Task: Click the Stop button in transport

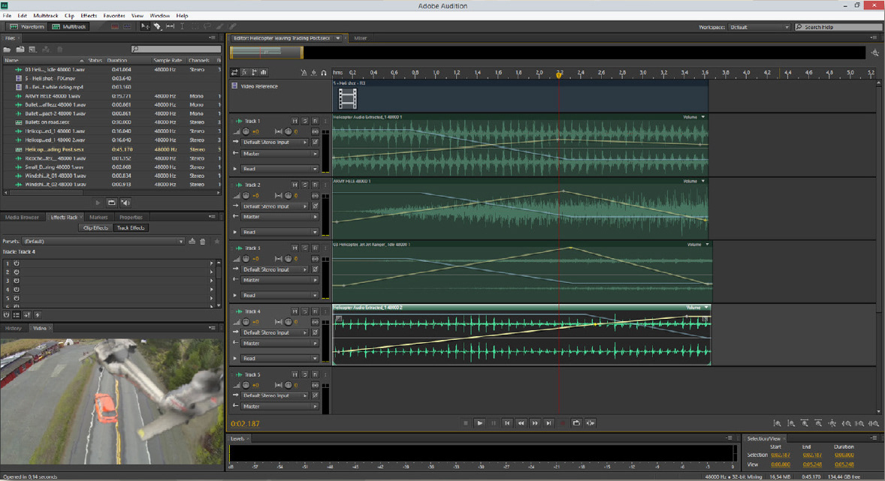Action: pyautogui.click(x=466, y=423)
